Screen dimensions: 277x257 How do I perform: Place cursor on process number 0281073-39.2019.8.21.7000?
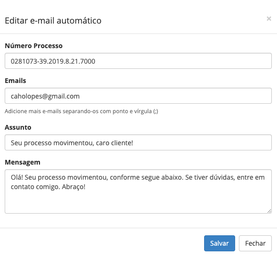[53, 61]
